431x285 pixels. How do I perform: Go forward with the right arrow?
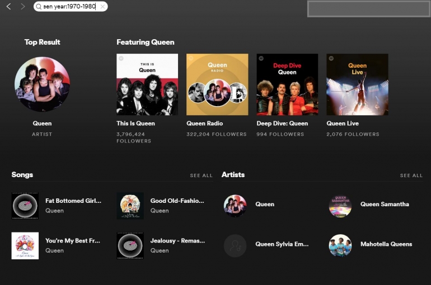(x=23, y=6)
